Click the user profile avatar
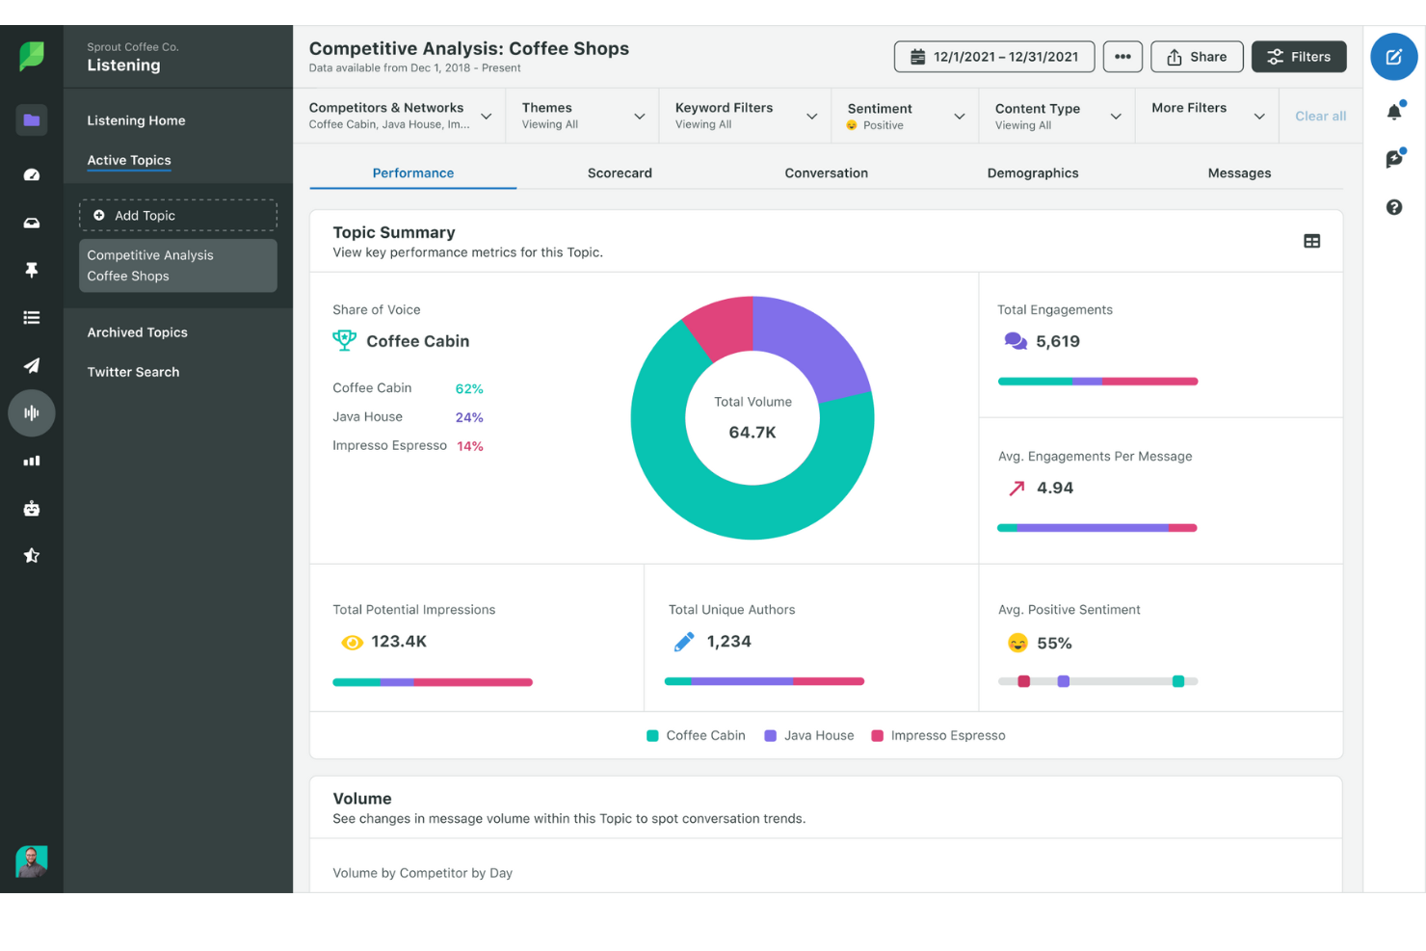 [32, 861]
